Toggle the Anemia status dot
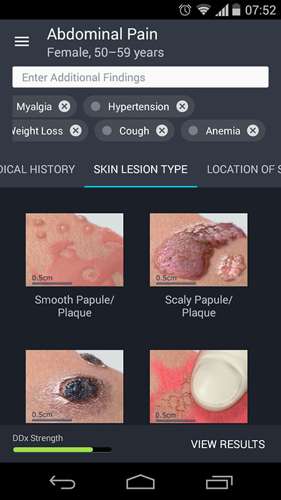 193,131
